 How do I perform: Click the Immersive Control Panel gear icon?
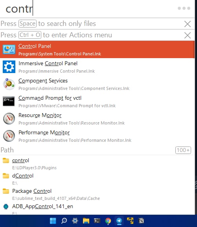[x=9, y=67]
